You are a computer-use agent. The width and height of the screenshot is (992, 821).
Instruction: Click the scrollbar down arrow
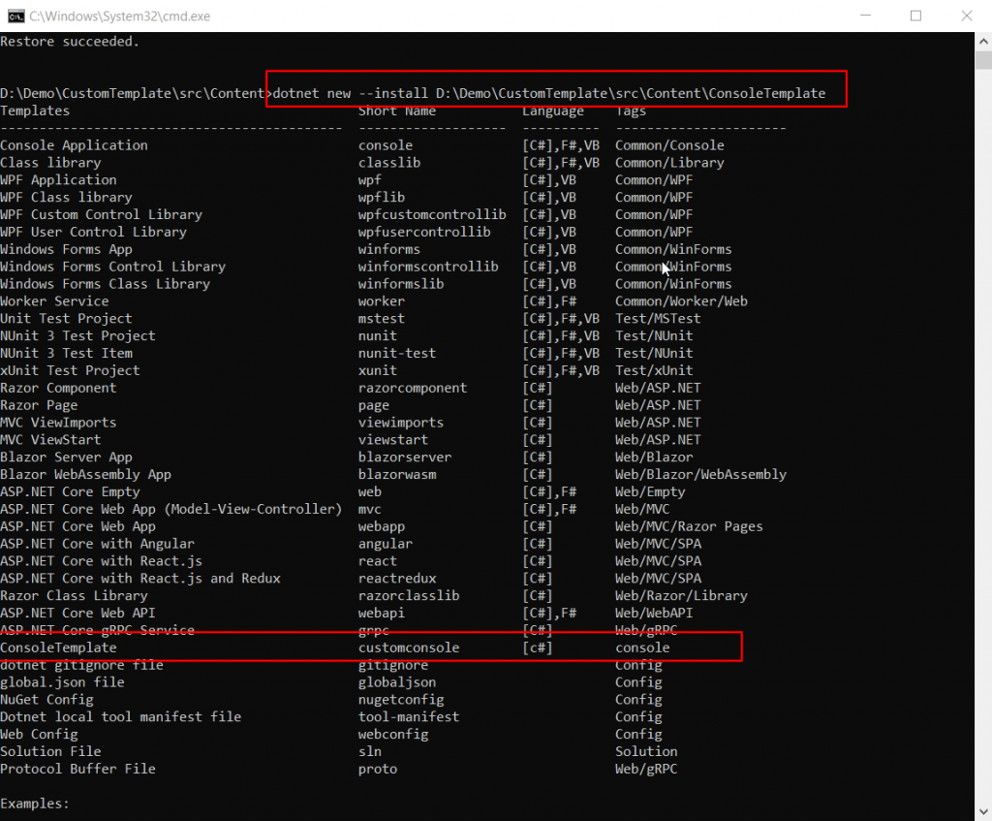[x=983, y=811]
